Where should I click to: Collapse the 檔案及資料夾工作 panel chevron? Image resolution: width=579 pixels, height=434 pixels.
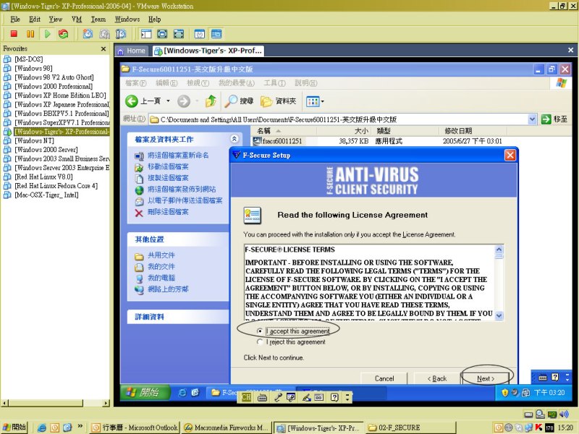pos(234,139)
